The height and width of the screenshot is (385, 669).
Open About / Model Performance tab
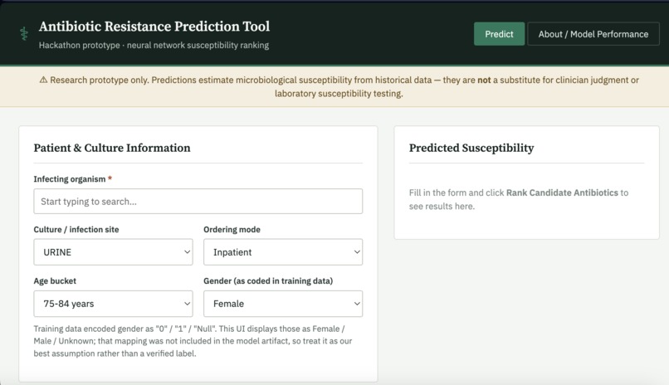[x=593, y=34]
